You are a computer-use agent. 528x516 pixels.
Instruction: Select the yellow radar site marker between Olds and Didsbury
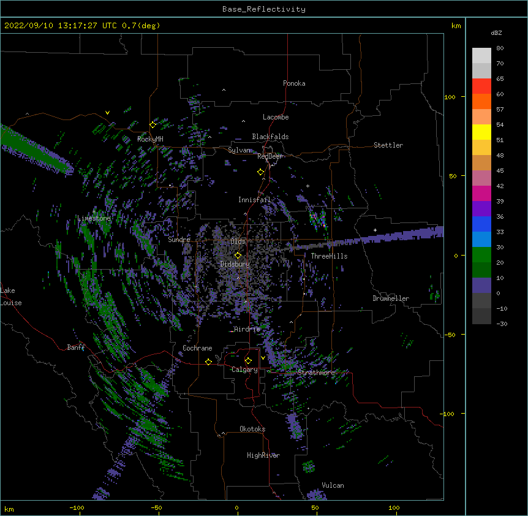pyautogui.click(x=238, y=255)
